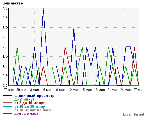This screenshot has width=146, height=117.
Task: Click the 12 мая date axis label
Action: (x=74, y=90)
